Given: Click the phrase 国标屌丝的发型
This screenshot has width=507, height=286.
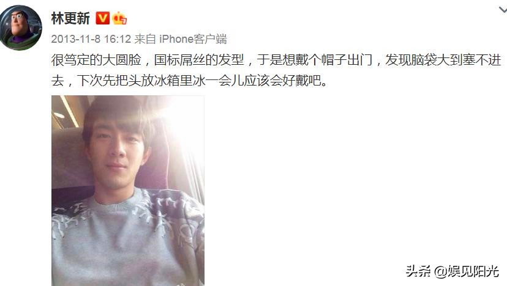Looking at the screenshot, I should pyautogui.click(x=199, y=60).
